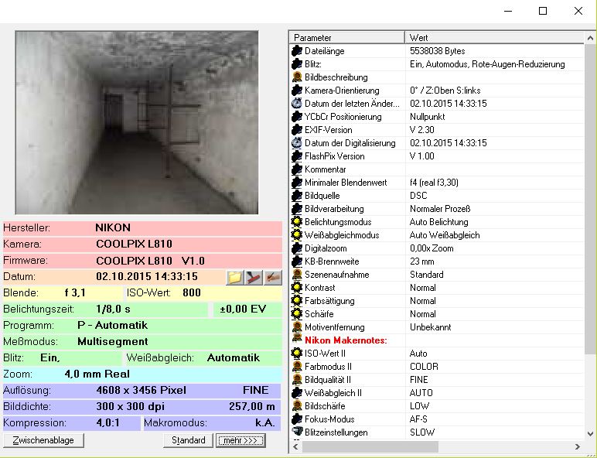The width and height of the screenshot is (597, 458).
Task: Click sun icon beside Farbsättigung
Action: click(297, 301)
